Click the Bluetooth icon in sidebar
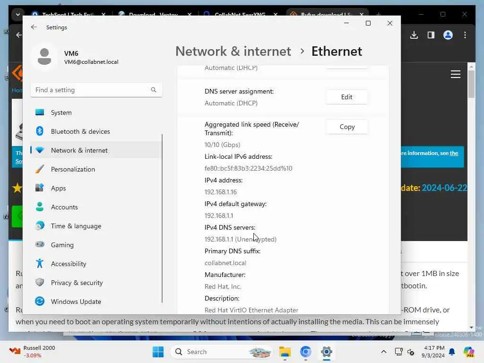The width and height of the screenshot is (484, 363). tap(40, 131)
